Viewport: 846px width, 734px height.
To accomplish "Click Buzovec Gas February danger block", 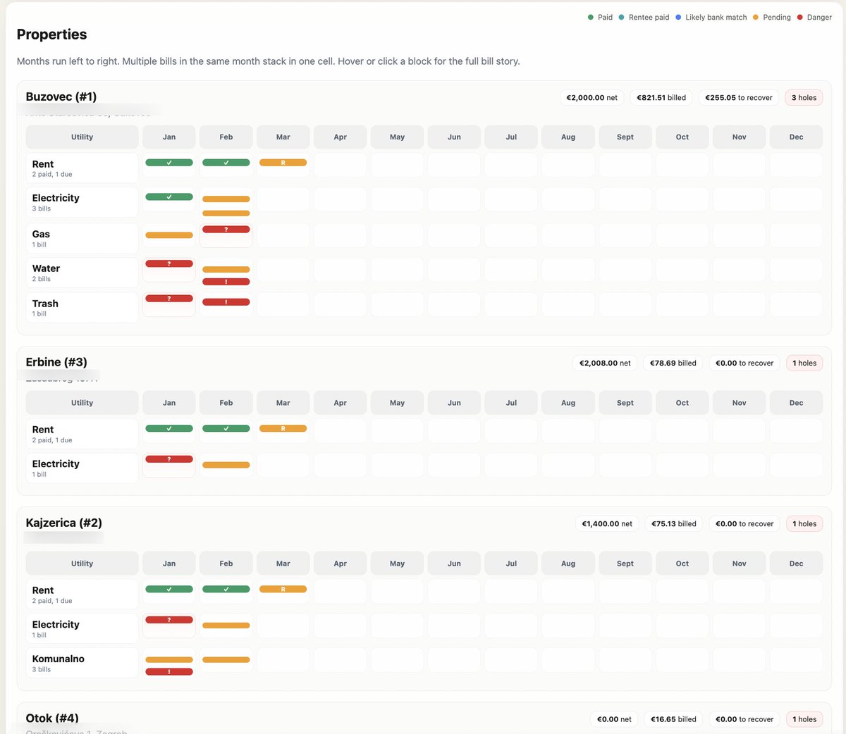I will click(x=226, y=230).
